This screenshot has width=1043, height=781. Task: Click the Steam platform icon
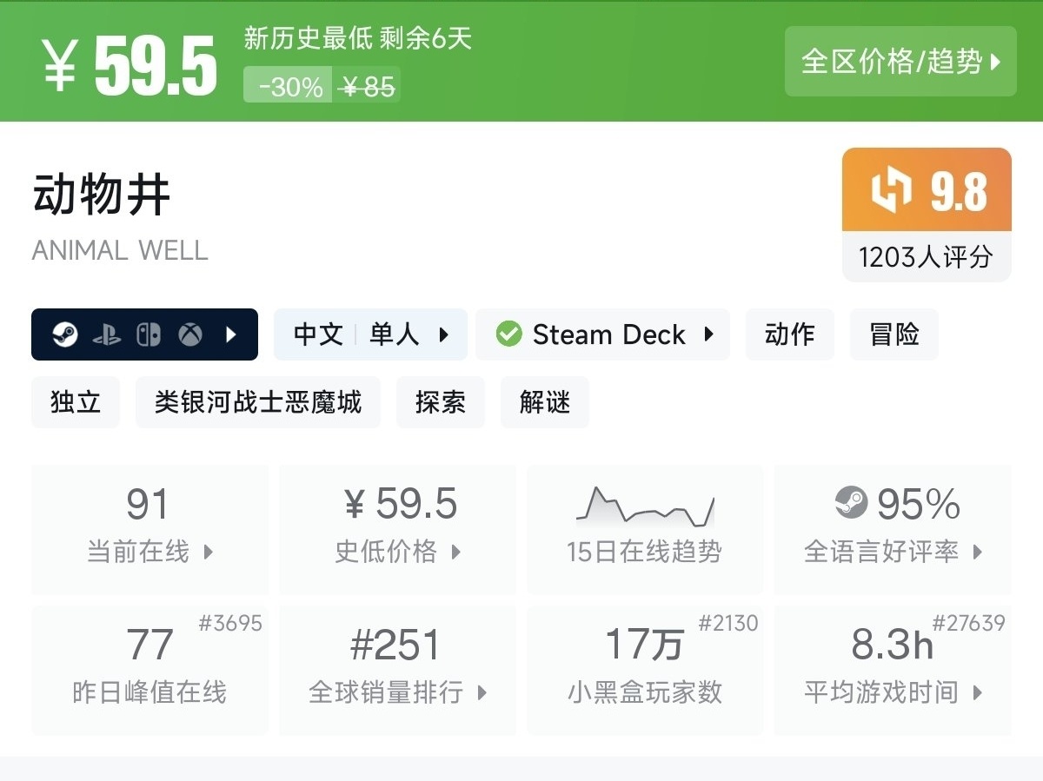(65, 334)
